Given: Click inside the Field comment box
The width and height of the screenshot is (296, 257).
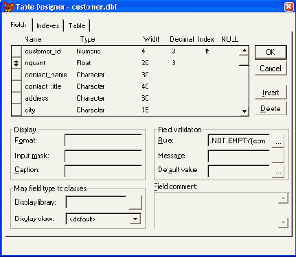Looking at the screenshot, I should [x=216, y=210].
